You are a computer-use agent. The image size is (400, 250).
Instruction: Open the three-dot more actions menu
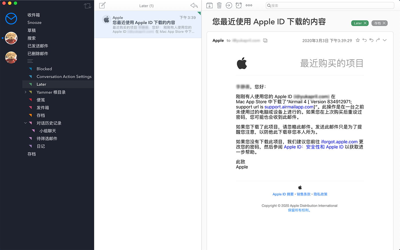pyautogui.click(x=249, y=5)
